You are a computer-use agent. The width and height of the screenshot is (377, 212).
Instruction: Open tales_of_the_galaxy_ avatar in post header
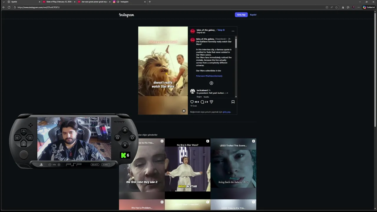click(x=193, y=31)
